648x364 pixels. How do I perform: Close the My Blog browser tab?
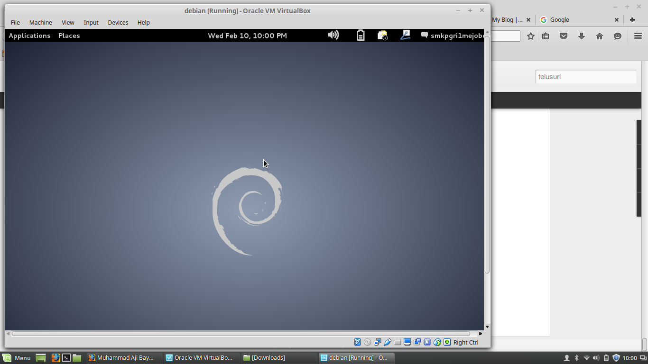[528, 20]
